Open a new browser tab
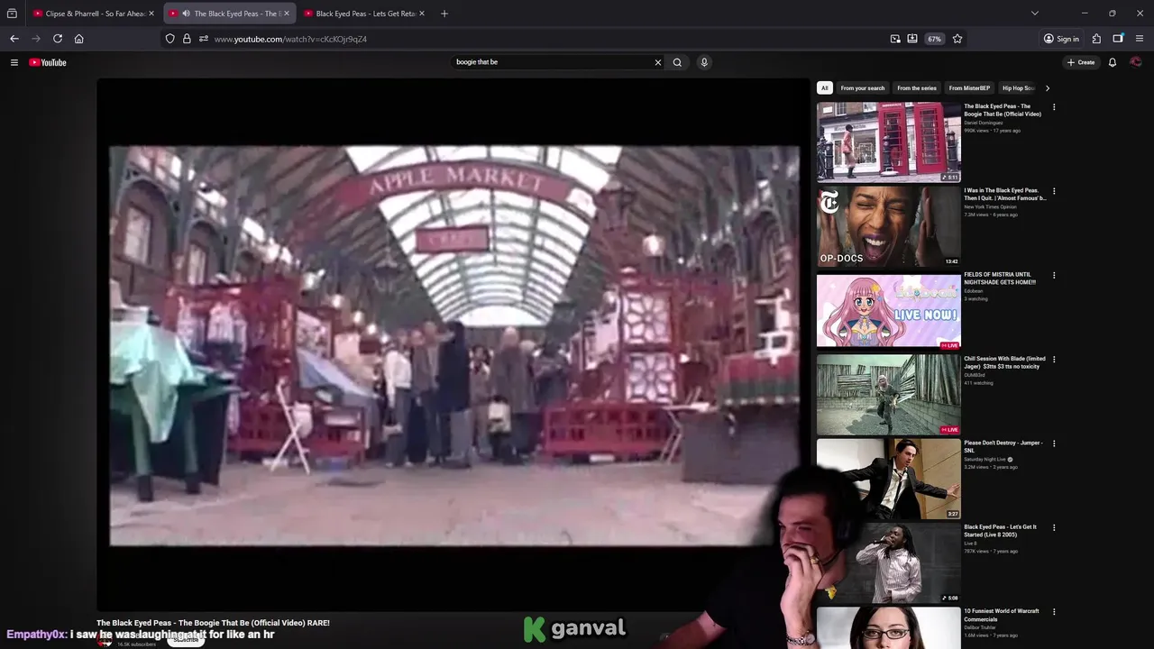Screen dimensions: 1154x649 click(x=444, y=14)
